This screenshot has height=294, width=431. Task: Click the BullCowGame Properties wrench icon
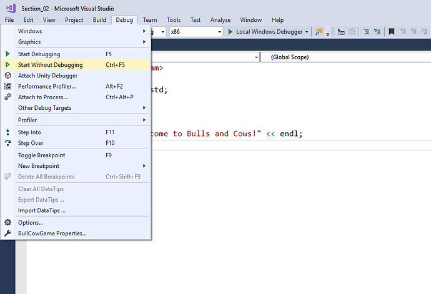tap(7, 233)
